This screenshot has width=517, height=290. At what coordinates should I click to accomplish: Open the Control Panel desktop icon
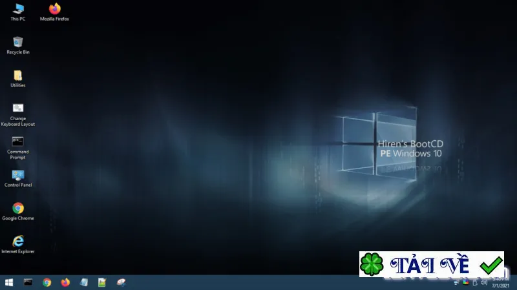click(x=18, y=178)
